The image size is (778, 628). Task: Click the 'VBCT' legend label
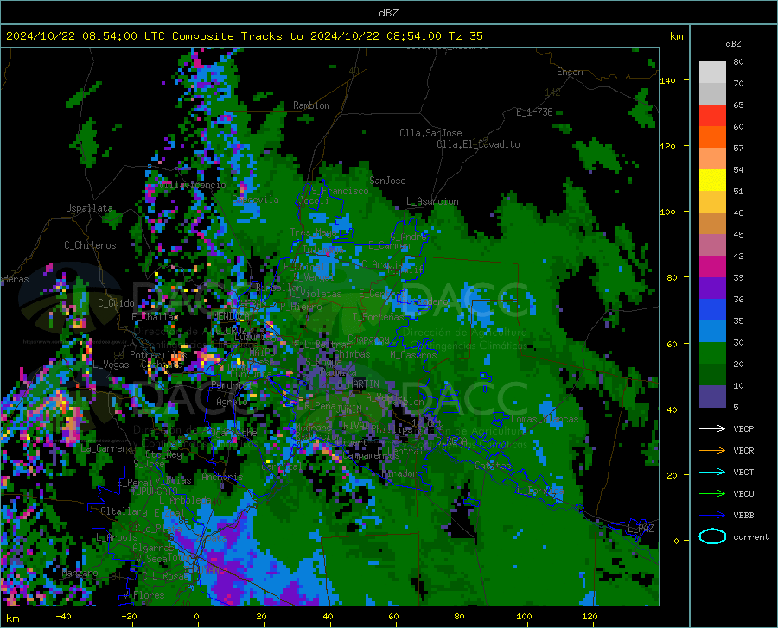pos(743,473)
